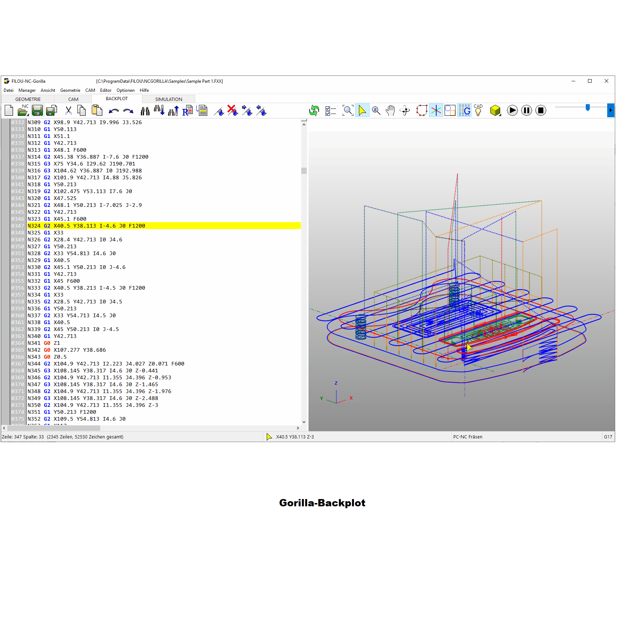
Task: Open the NC file open dropdown arrow
Action: (x=27, y=115)
